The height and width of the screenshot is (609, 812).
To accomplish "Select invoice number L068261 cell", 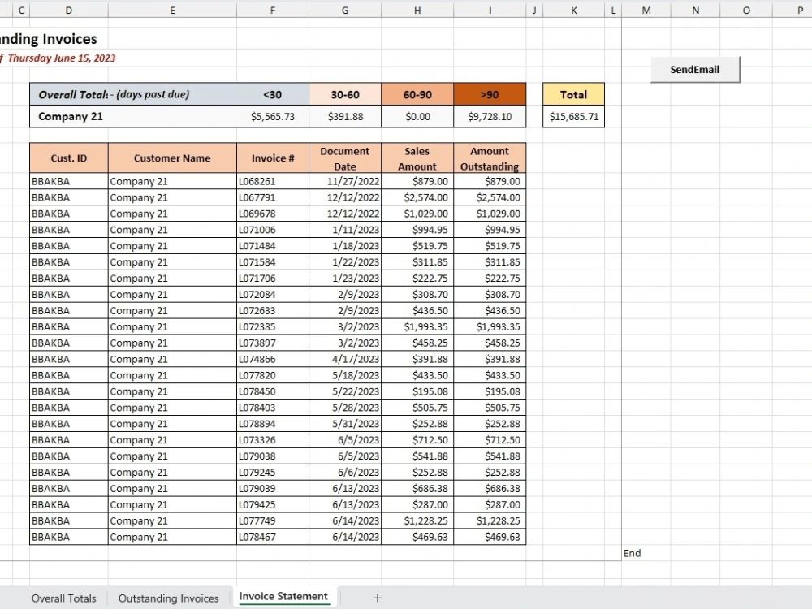I will click(x=273, y=181).
